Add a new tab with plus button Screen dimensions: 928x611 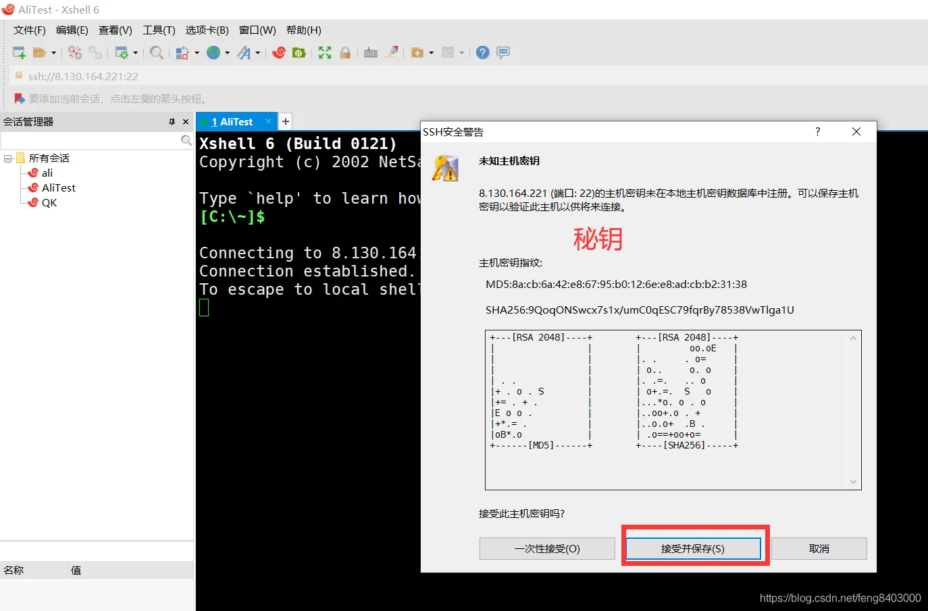pyautogui.click(x=286, y=121)
